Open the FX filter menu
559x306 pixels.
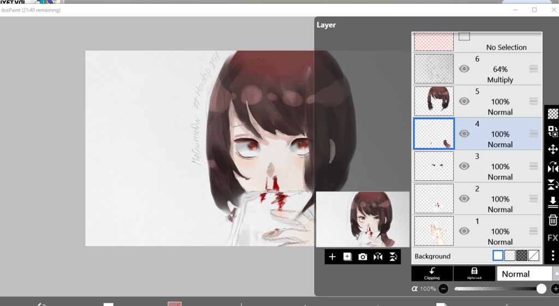coord(552,238)
